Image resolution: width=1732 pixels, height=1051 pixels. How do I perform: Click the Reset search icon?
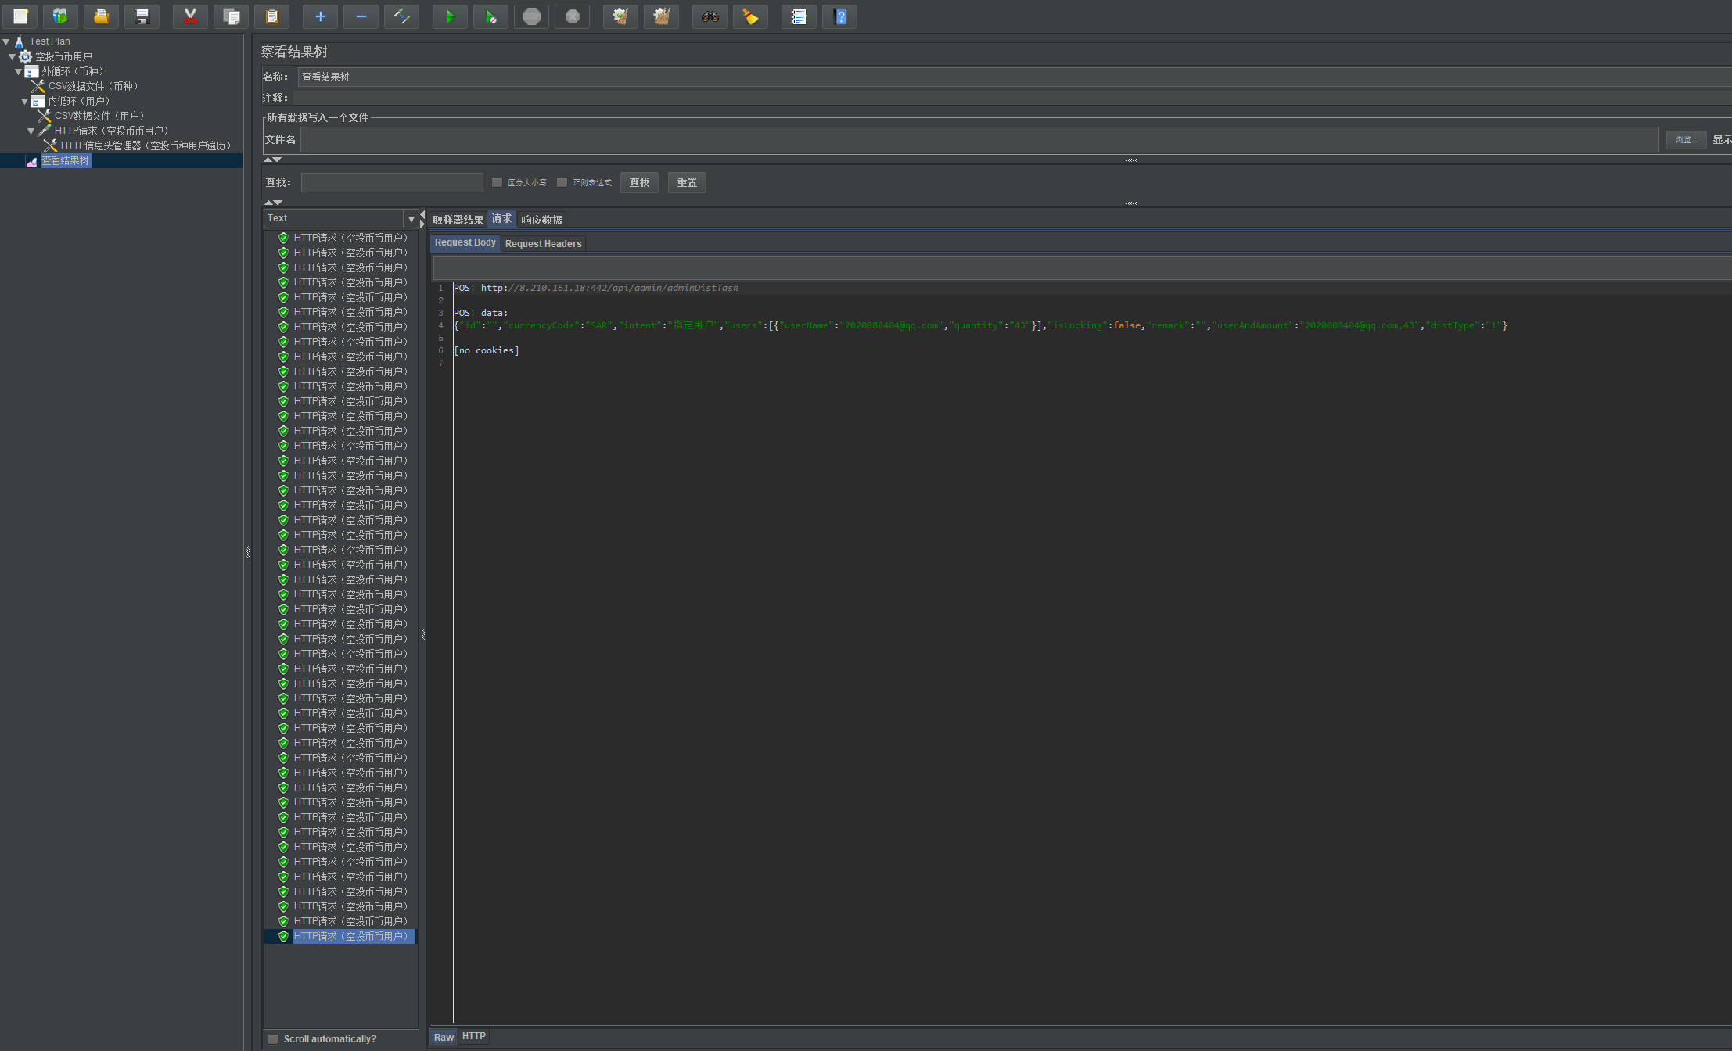pos(750,16)
